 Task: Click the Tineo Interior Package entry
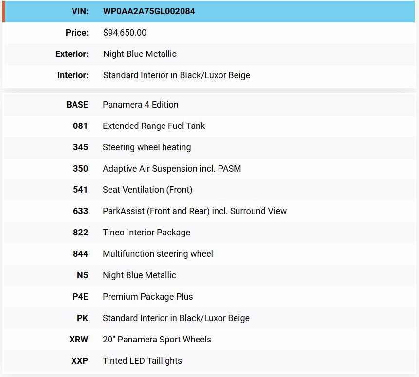(146, 233)
